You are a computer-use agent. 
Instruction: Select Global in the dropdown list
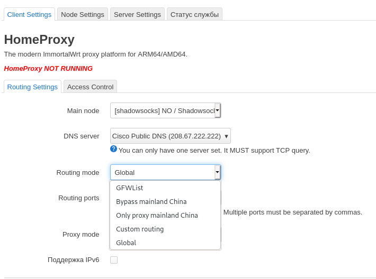pyautogui.click(x=126, y=243)
